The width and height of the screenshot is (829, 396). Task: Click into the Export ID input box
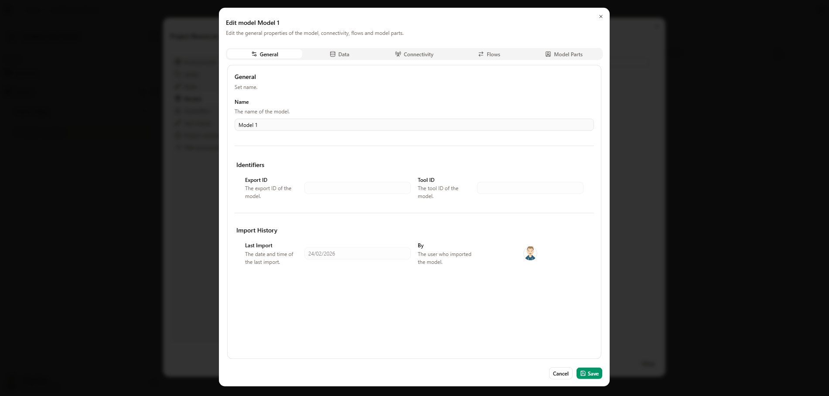pos(357,188)
